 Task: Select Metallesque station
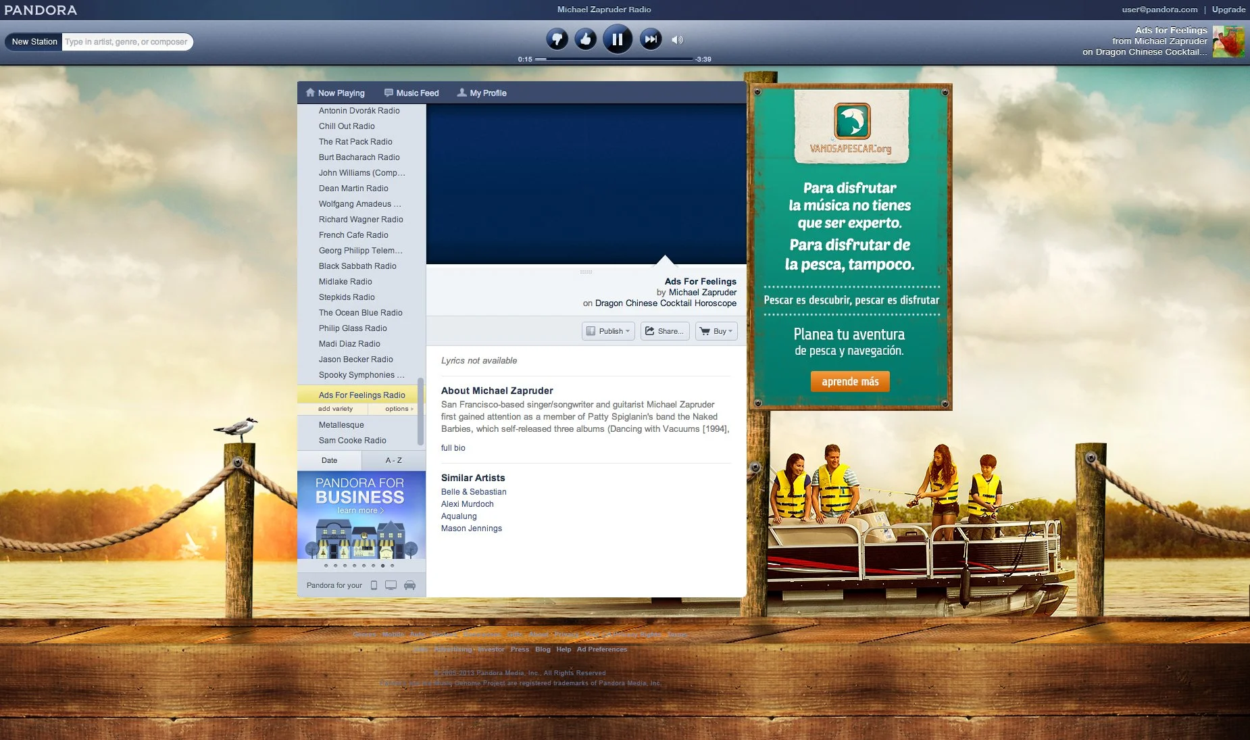[341, 425]
